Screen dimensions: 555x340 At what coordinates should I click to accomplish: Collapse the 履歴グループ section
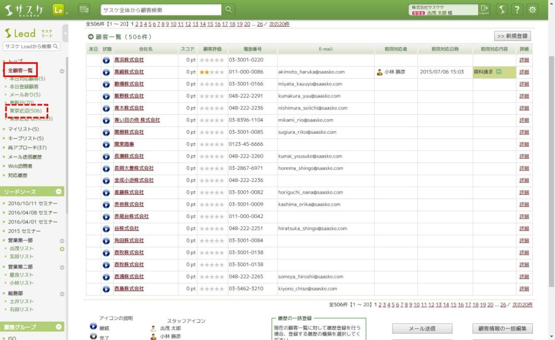[59, 327]
